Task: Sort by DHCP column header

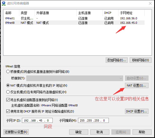Action: tap(111, 13)
